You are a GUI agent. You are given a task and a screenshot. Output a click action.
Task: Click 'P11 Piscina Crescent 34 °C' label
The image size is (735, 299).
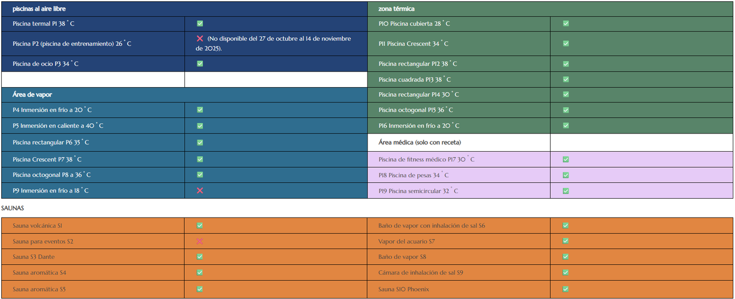[x=413, y=44]
